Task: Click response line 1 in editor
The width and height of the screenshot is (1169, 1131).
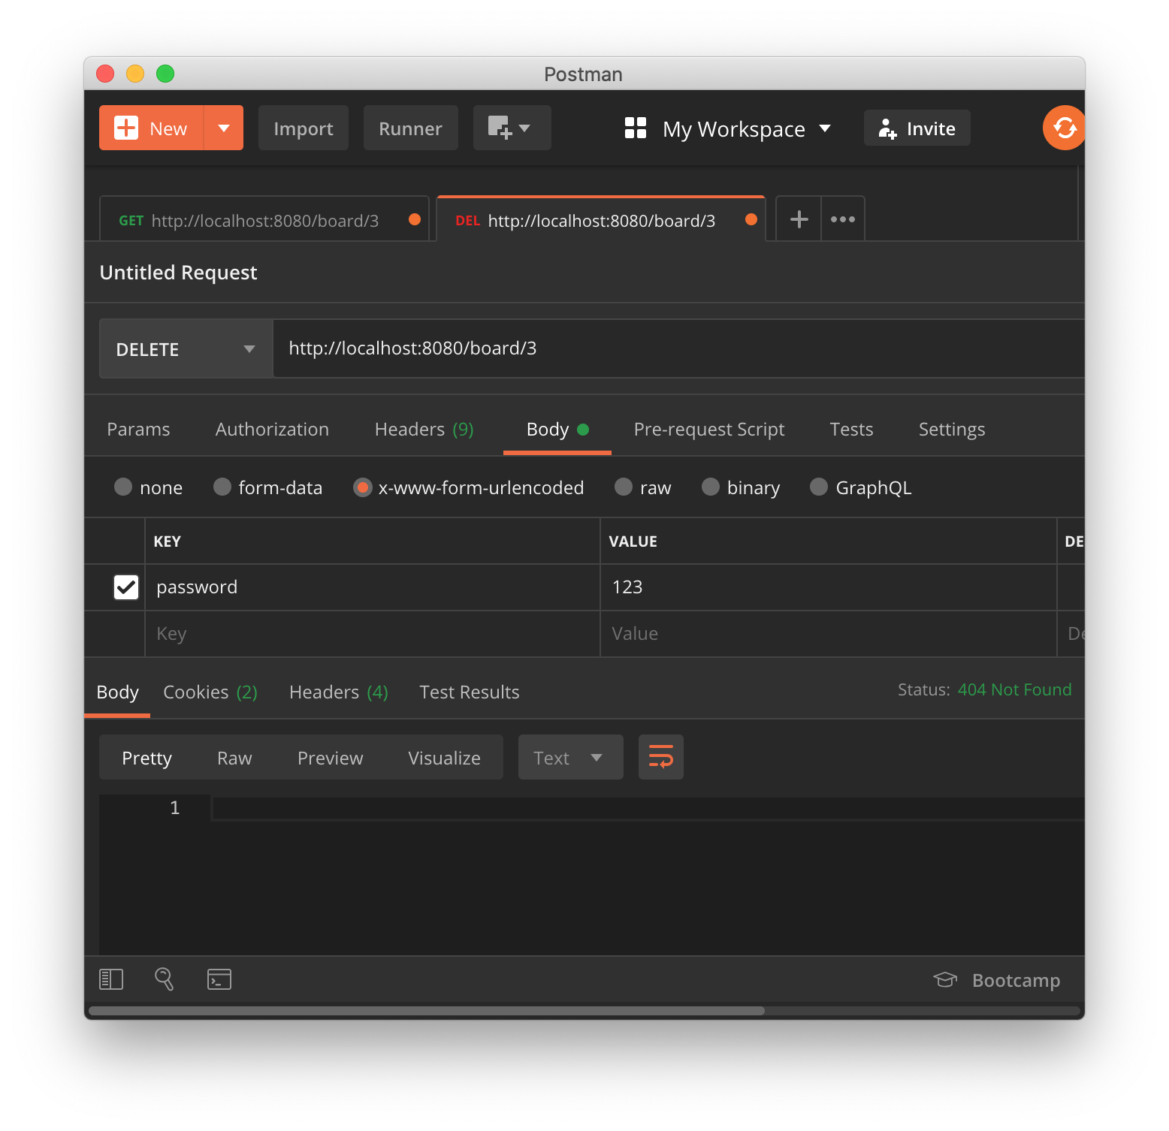Action: pos(648,808)
